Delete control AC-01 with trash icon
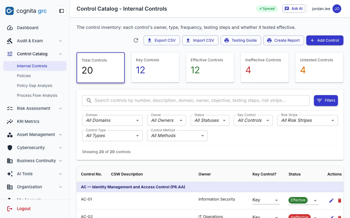Image resolution: width=350 pixels, height=218 pixels. coord(340,201)
